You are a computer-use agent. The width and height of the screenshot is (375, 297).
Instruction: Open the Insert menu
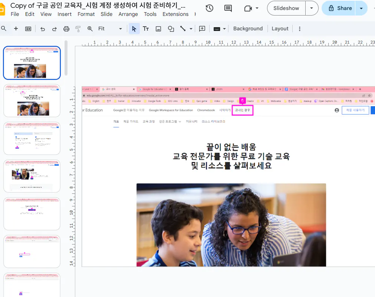point(65,14)
